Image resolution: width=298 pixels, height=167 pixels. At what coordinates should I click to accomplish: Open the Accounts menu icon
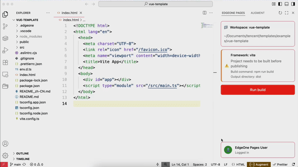click(x=5, y=144)
